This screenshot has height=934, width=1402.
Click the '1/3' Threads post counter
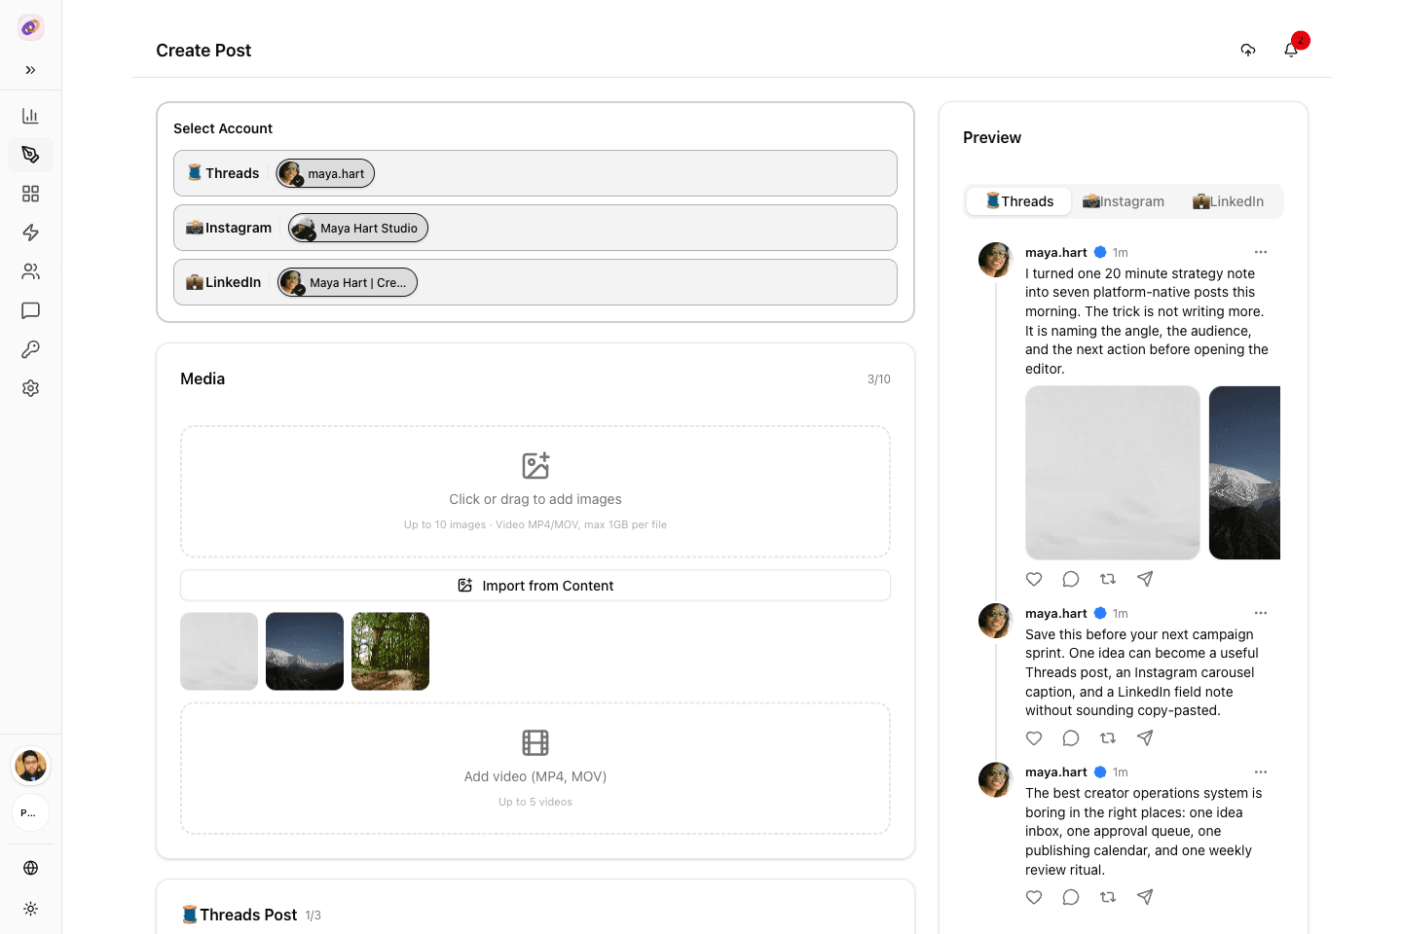313,916
